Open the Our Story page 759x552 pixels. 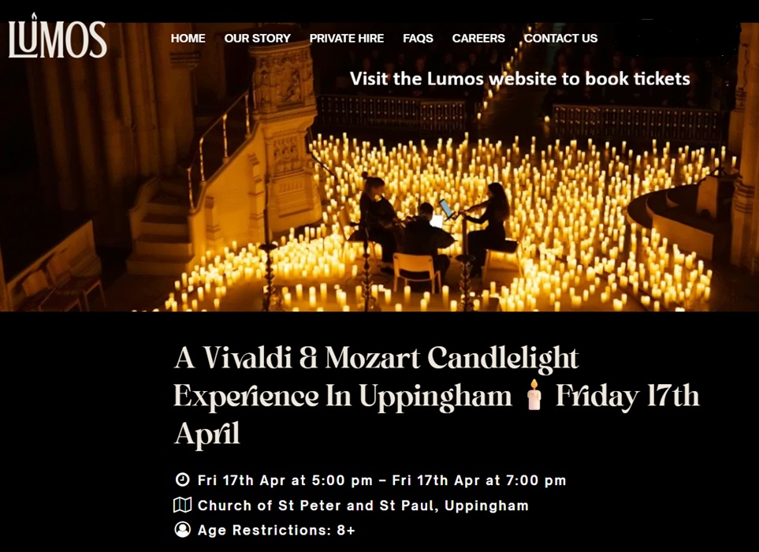coord(257,38)
